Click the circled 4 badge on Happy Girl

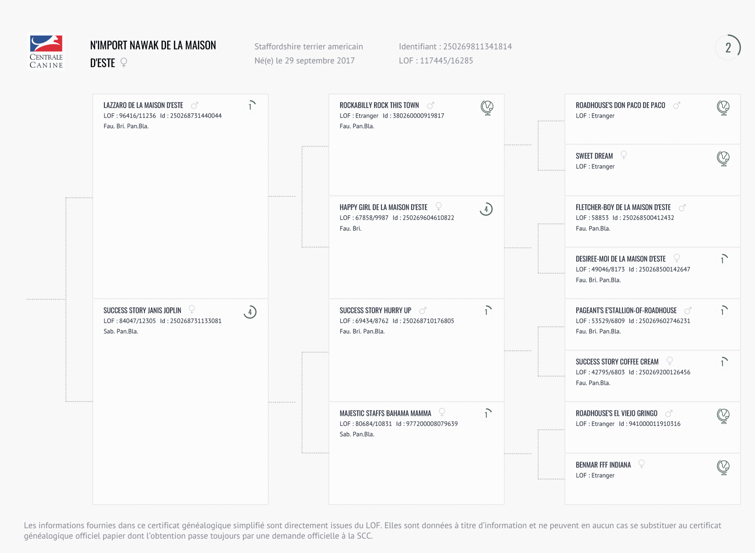point(486,209)
